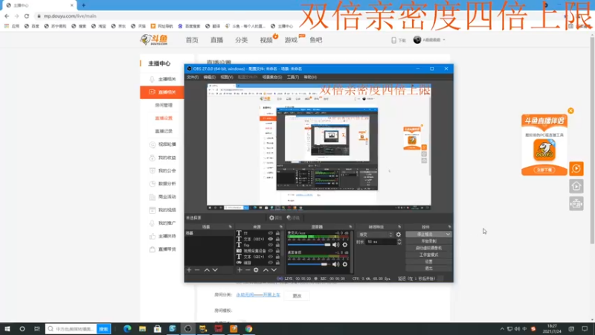
Task: Open the Windows Start menu
Action: coord(7,328)
